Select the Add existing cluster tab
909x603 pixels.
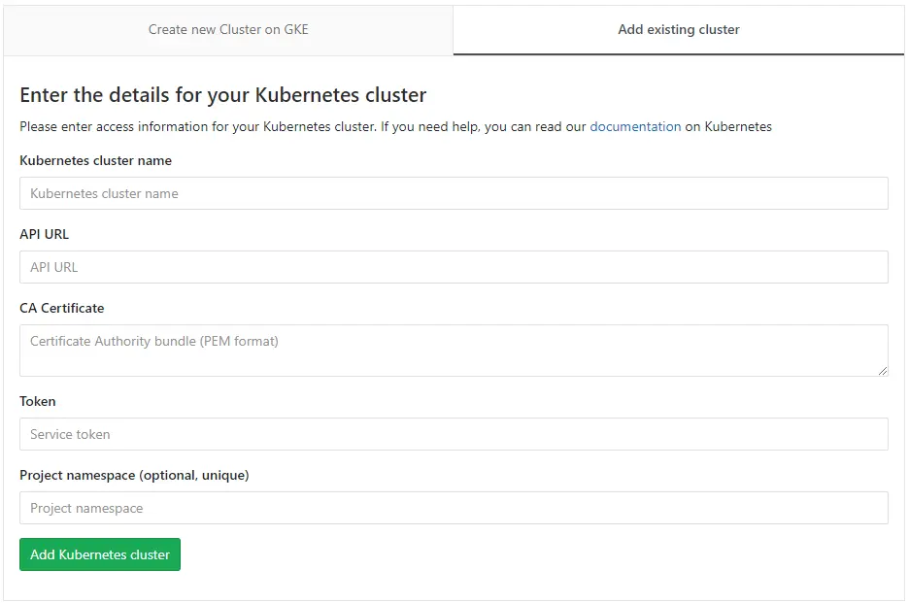678,29
